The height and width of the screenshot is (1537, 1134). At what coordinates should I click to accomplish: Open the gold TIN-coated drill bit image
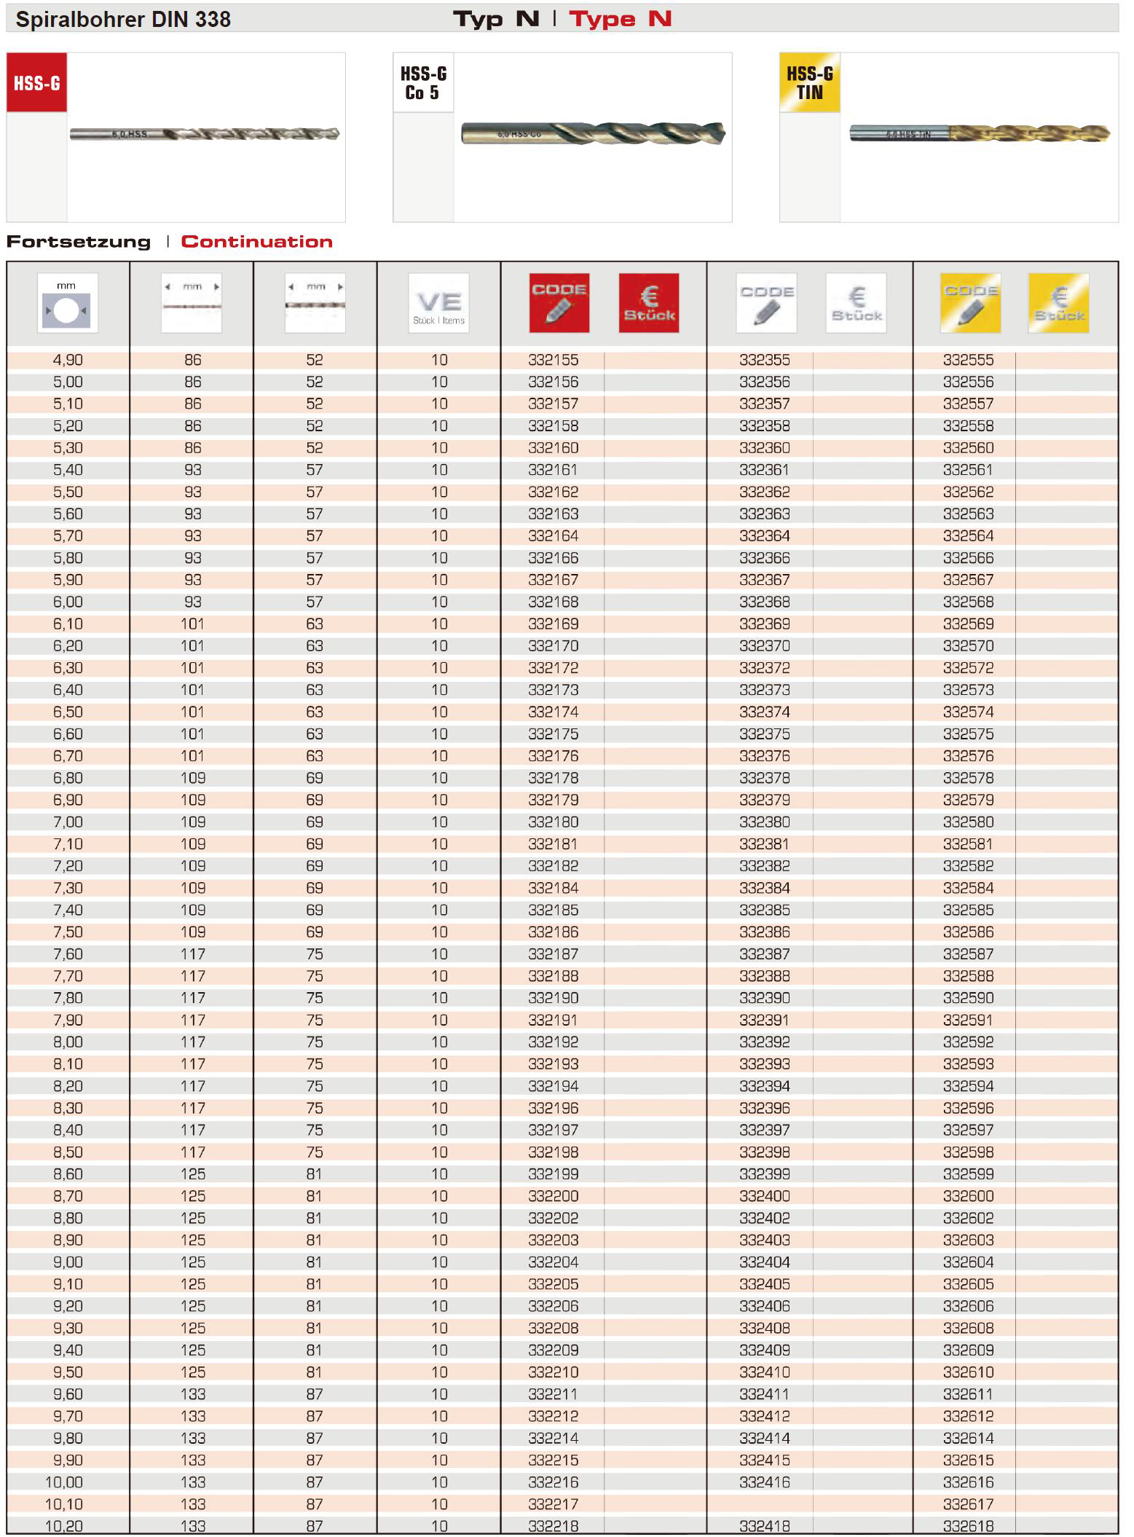point(980,133)
